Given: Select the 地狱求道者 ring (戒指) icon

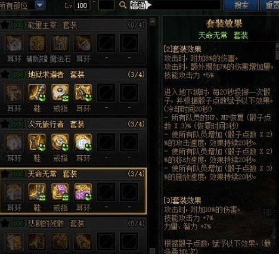Looking at the screenshot, I should (x=60, y=92).
